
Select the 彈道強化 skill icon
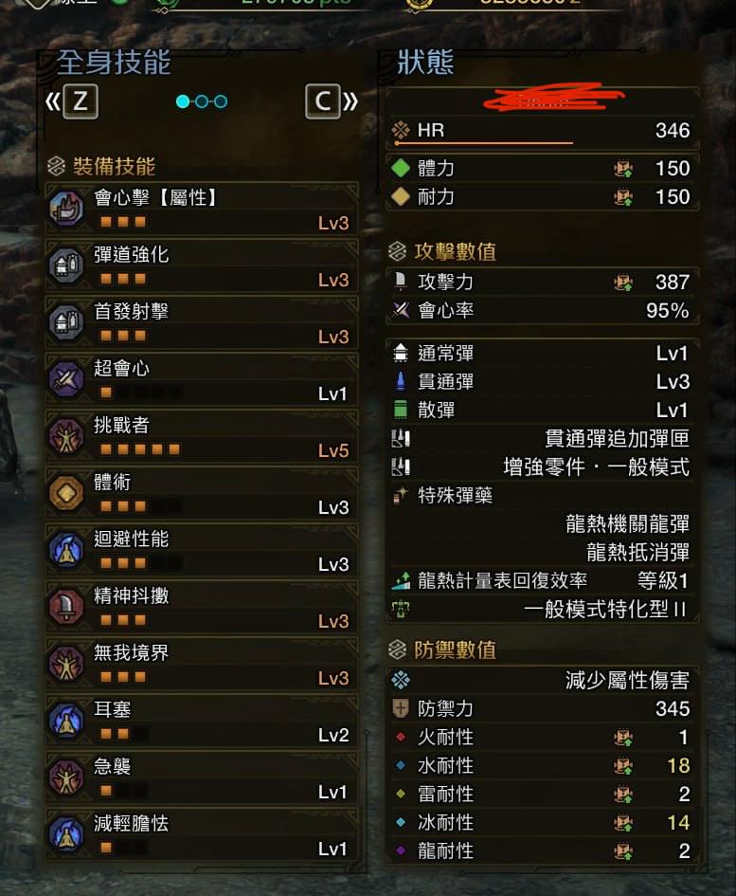(66, 265)
